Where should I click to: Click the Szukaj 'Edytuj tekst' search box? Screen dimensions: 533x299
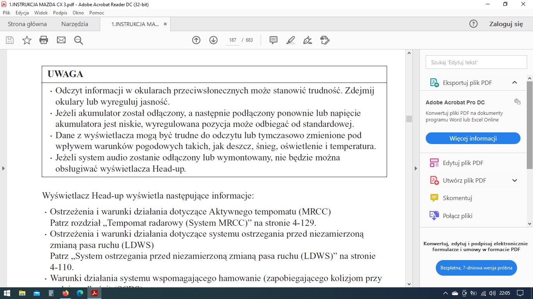pos(476,62)
